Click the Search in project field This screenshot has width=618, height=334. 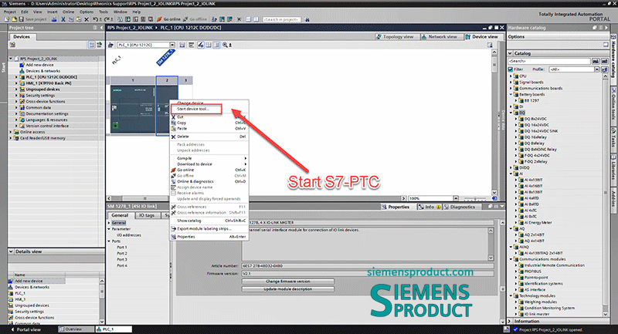tap(282, 19)
